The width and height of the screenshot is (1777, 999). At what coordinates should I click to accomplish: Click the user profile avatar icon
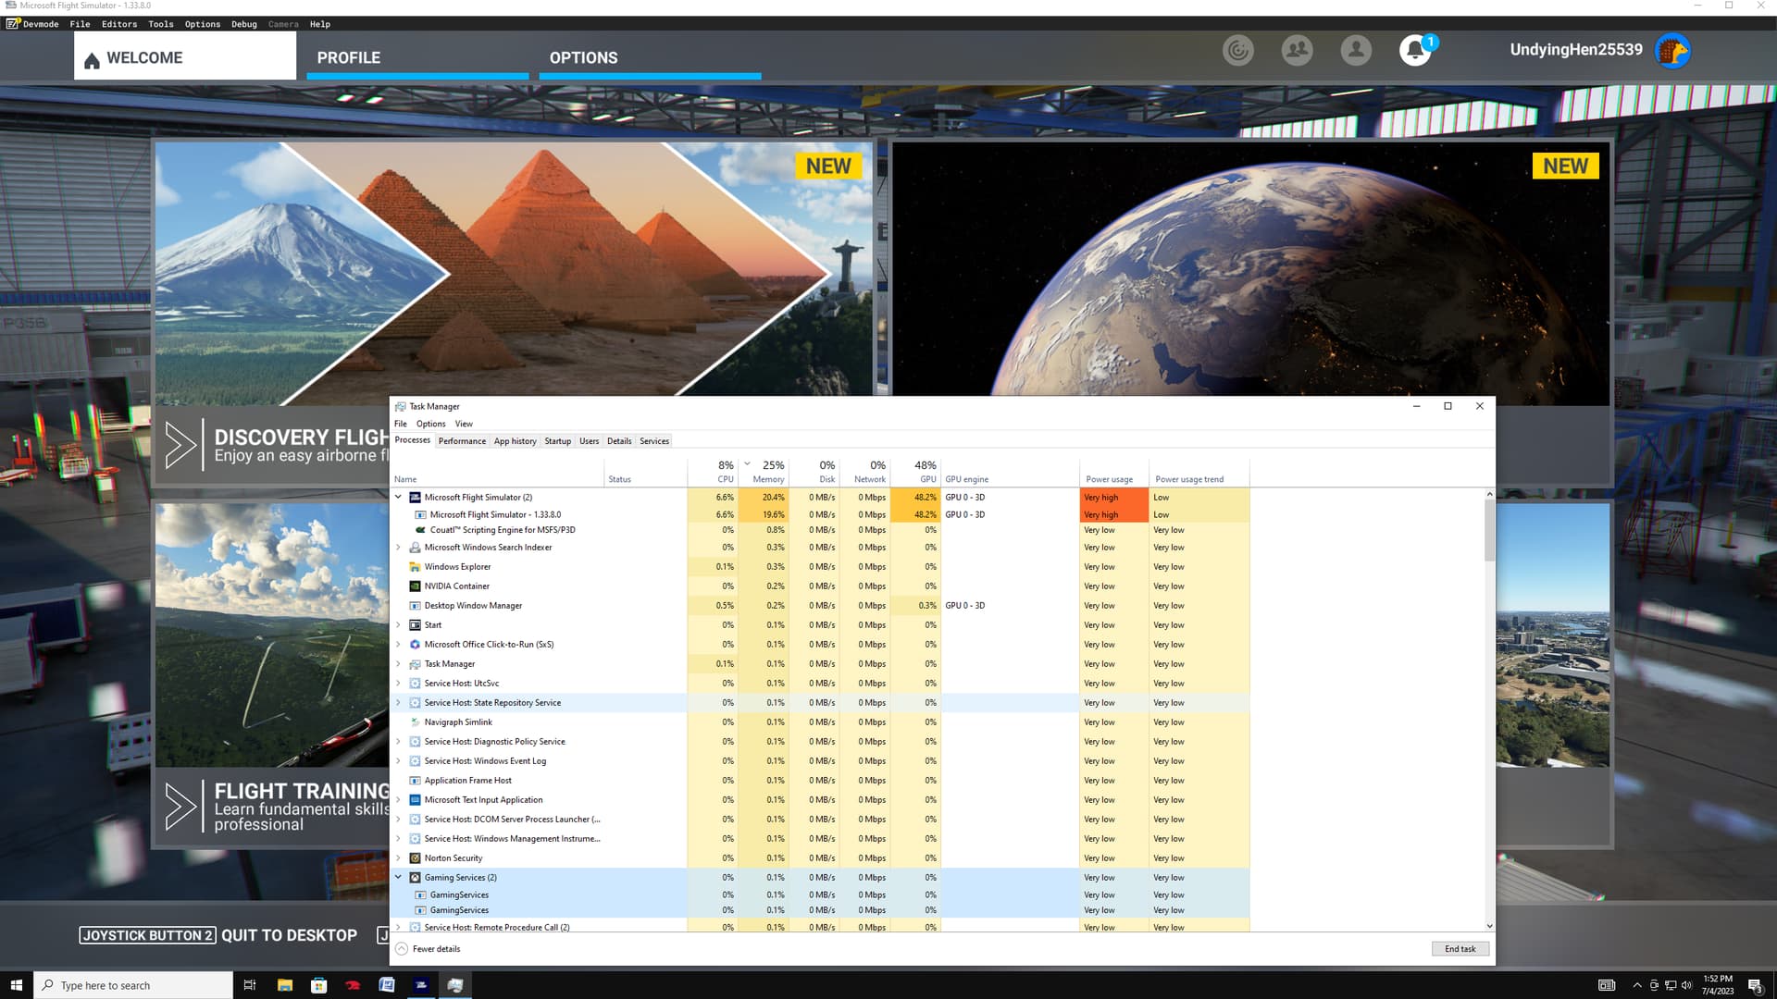pos(1672,50)
